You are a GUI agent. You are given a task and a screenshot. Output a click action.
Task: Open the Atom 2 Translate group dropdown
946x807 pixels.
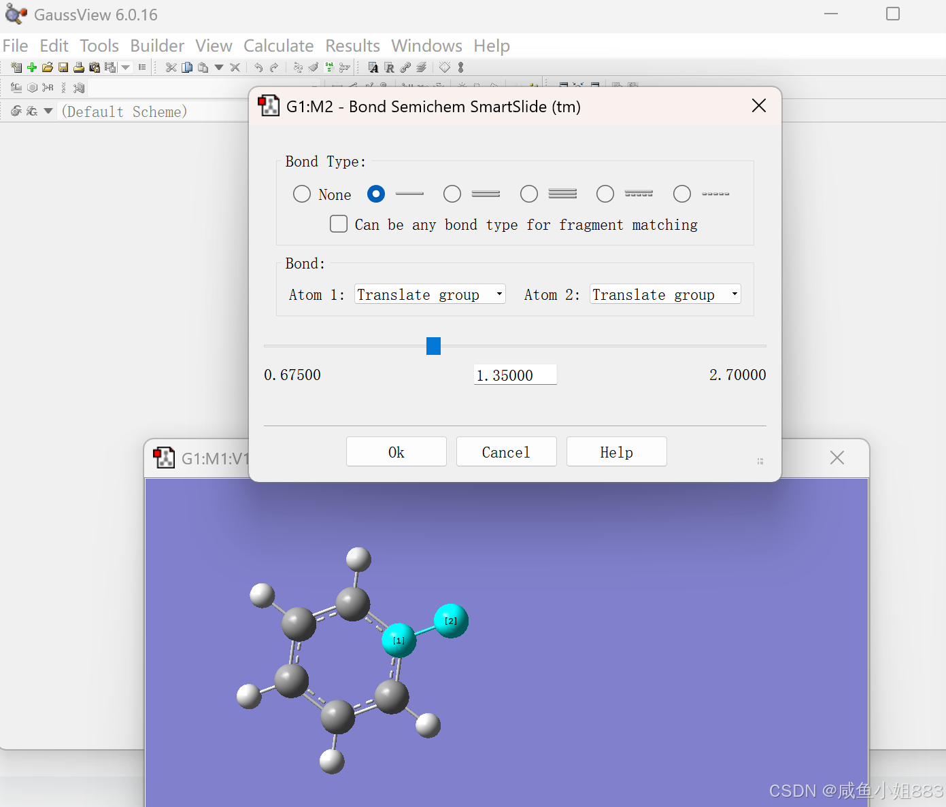665,294
